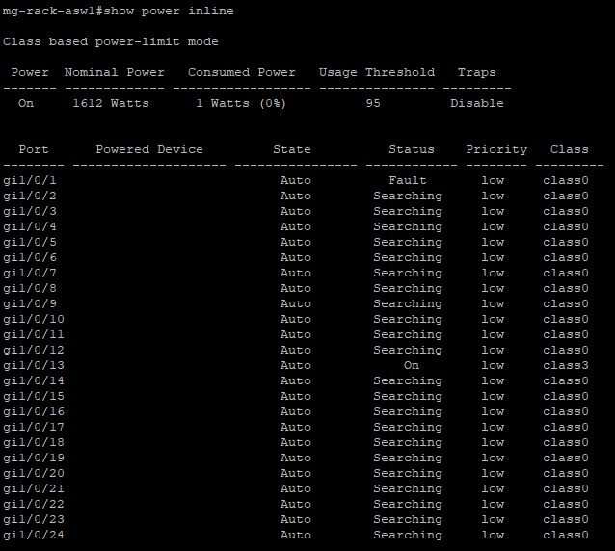This screenshot has width=615, height=551.
Task: Click the 'Priority' column header
Action: point(496,149)
